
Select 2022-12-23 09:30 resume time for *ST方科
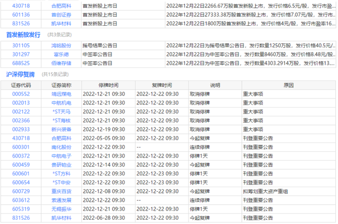[x=157, y=173]
